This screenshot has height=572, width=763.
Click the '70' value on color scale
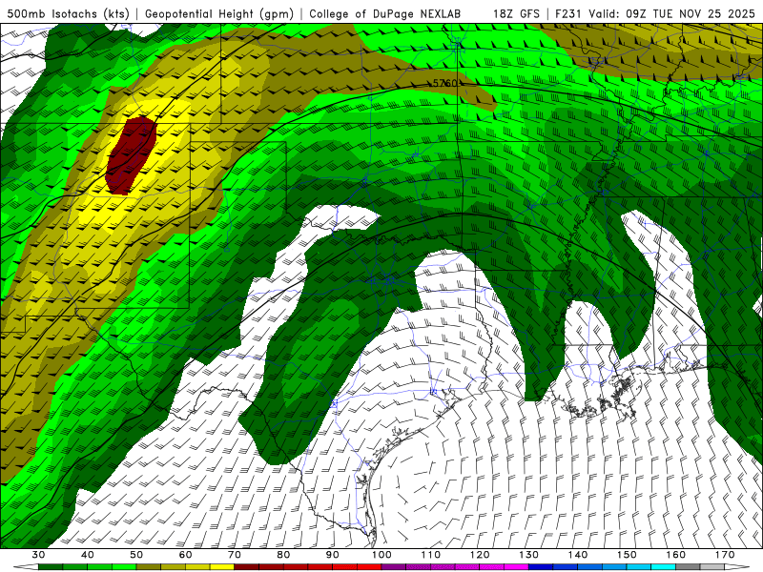coord(235,555)
